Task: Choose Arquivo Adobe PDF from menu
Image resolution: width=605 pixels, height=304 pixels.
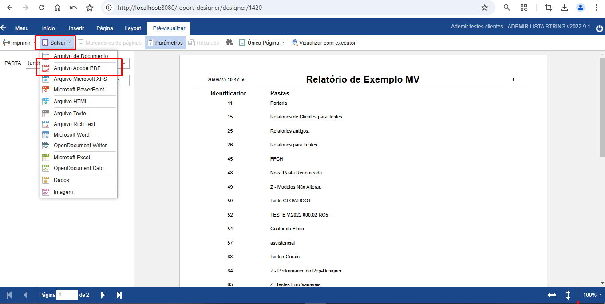Action: pos(77,68)
